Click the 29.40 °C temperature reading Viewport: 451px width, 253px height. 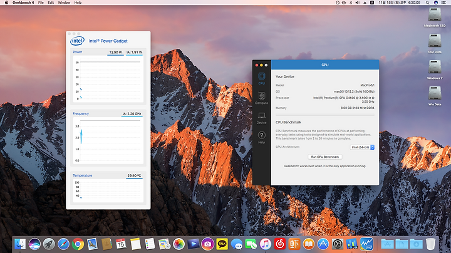click(x=134, y=175)
